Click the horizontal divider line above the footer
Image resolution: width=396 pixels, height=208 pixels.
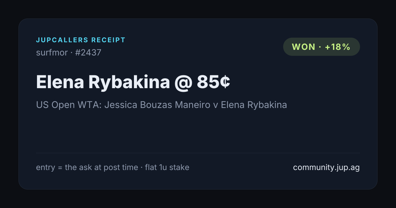(x=198, y=153)
